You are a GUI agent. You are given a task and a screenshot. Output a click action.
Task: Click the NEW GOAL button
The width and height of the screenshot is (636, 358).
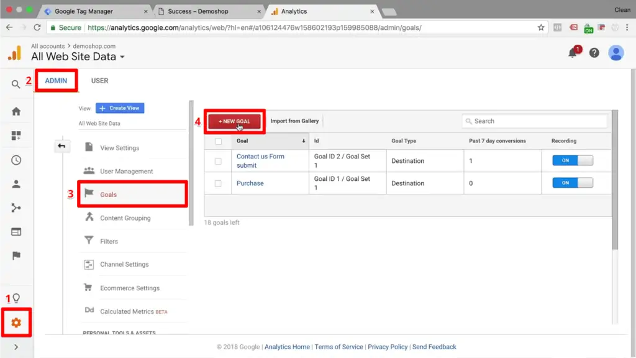[235, 121]
